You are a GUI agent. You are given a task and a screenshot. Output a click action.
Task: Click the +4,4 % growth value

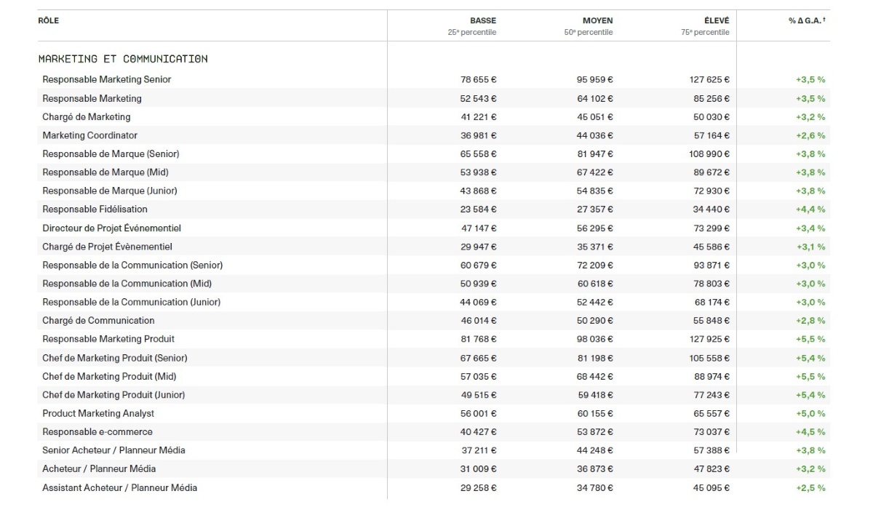(810, 209)
